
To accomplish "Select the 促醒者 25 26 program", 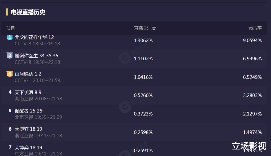I will (x=29, y=111).
